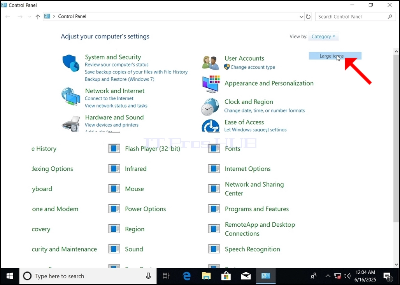
Task: Click the Task View taskbar button
Action: click(x=166, y=276)
